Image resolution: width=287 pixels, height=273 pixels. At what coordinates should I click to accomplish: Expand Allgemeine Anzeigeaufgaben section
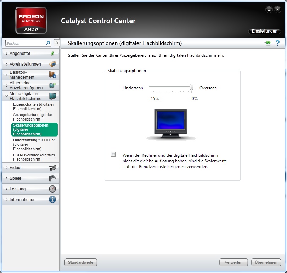coord(7,85)
